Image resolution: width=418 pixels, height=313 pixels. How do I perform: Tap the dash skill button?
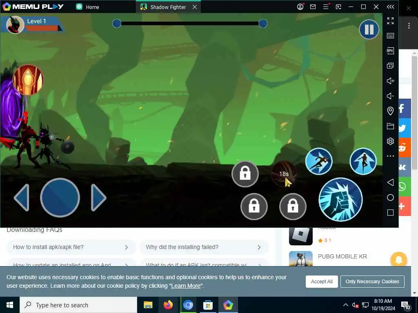point(319,161)
